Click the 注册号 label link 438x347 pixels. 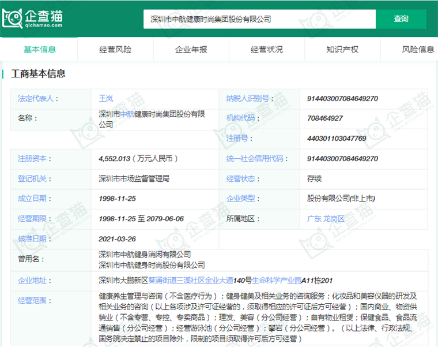pyautogui.click(x=237, y=138)
